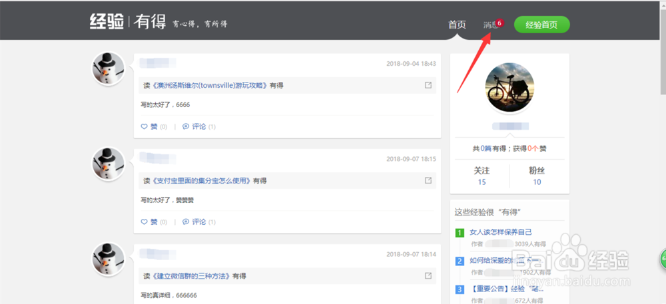The image size is (666, 304).
Task: Open external link icon on 建立微信群 post
Action: coord(428,276)
